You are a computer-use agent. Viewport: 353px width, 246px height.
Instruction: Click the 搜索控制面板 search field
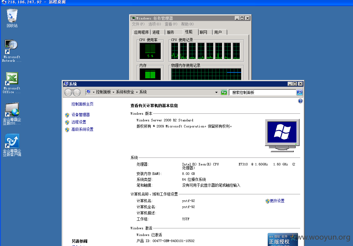tap(262, 92)
